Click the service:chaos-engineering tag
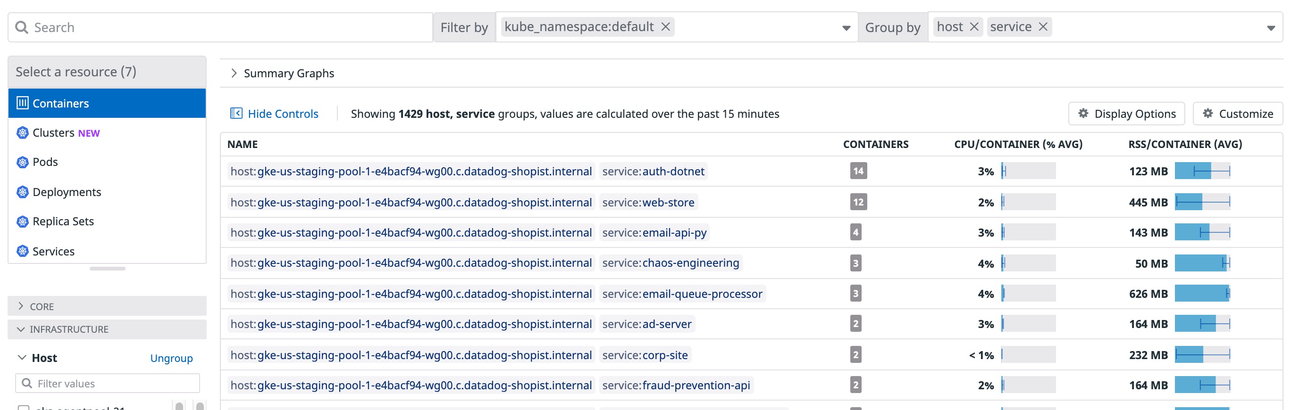Image resolution: width=1291 pixels, height=410 pixels. [x=671, y=263]
